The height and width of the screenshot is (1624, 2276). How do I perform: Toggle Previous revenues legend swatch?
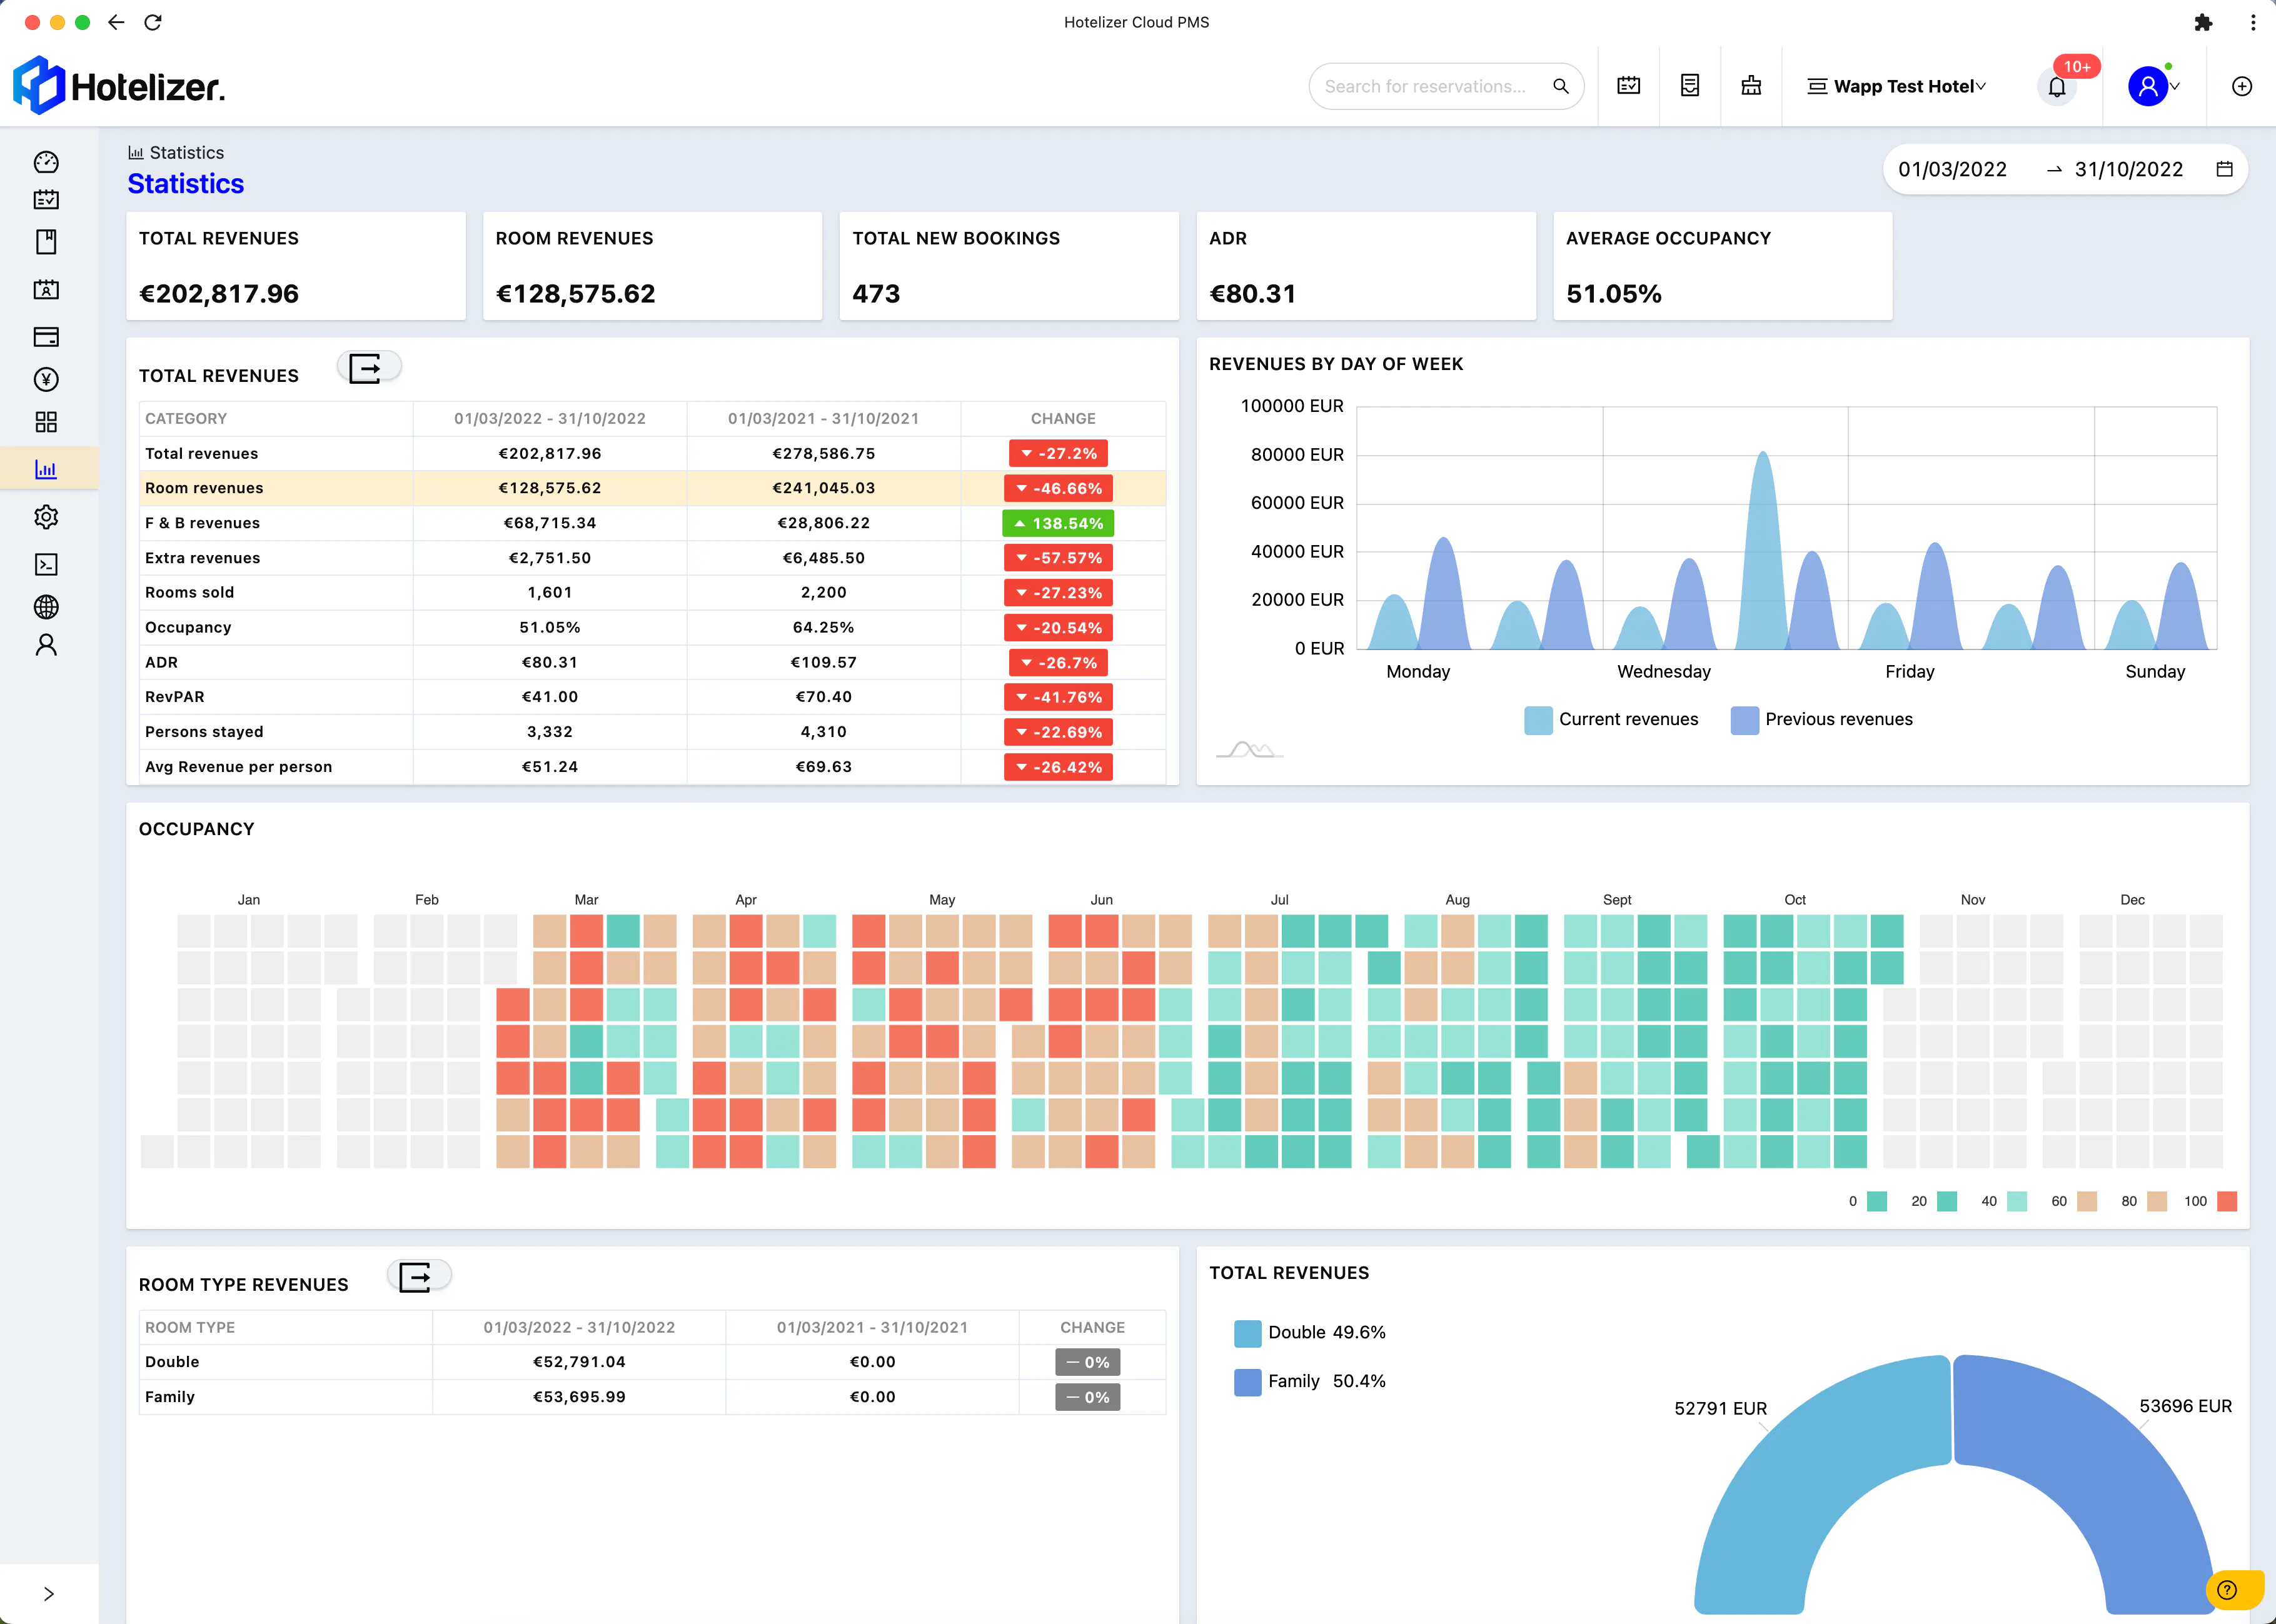[1744, 720]
